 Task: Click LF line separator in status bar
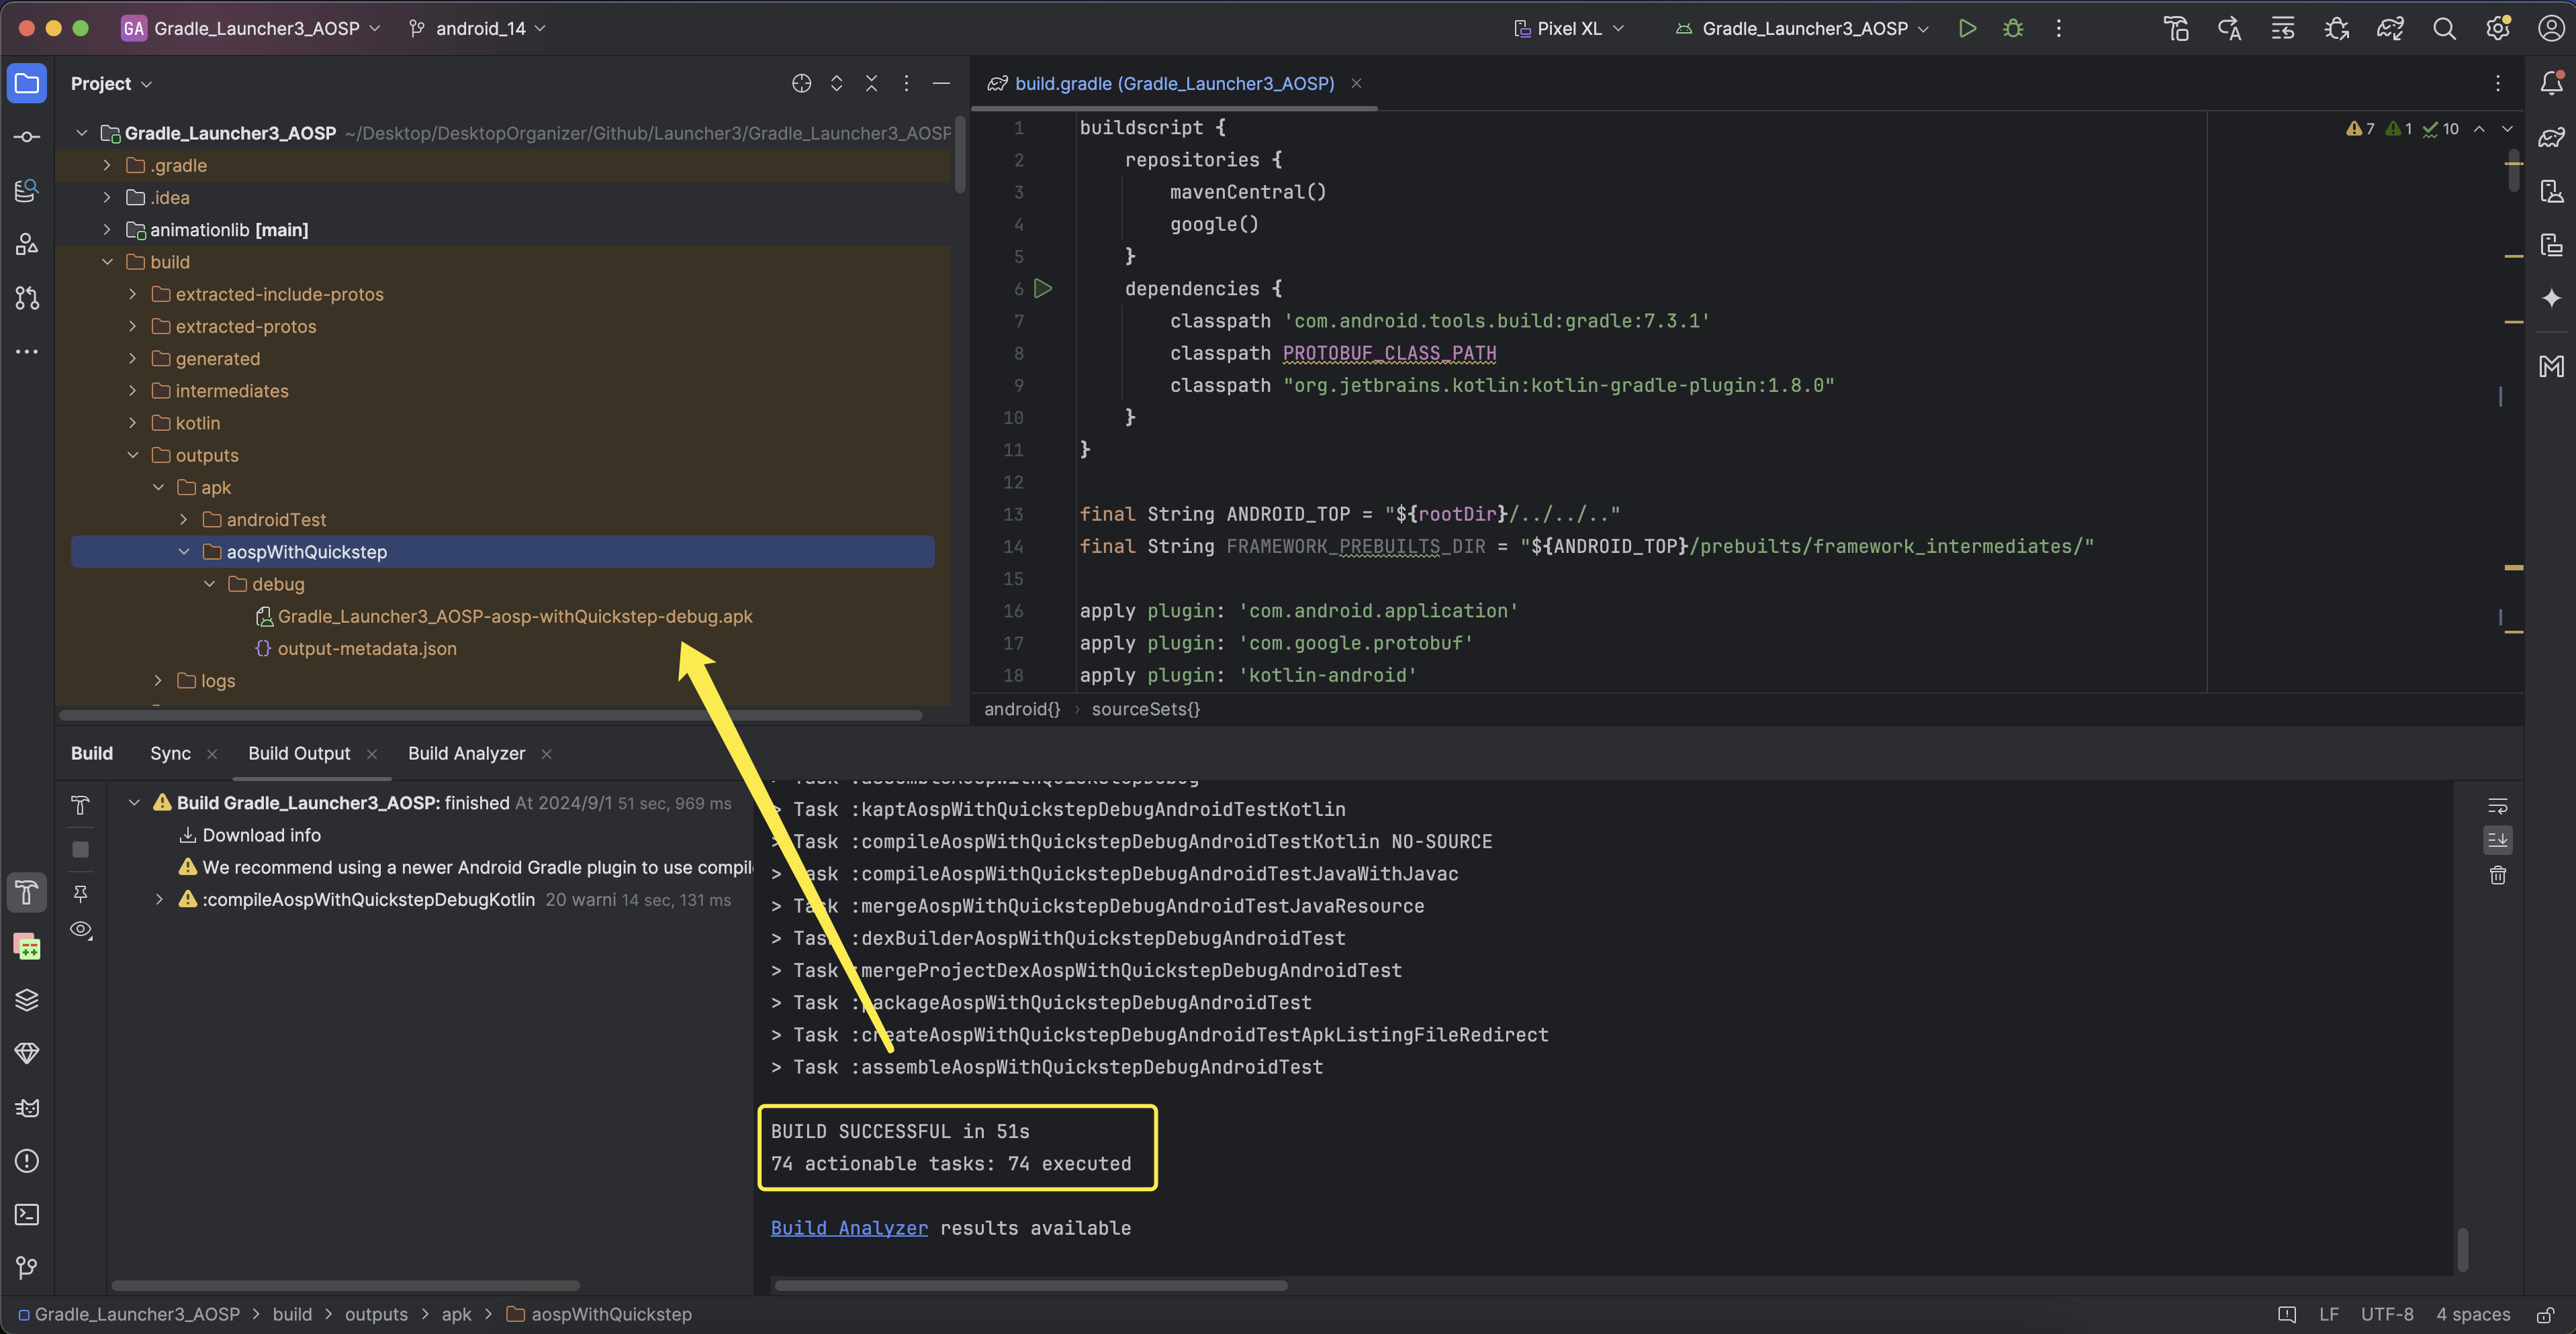(x=2328, y=1315)
